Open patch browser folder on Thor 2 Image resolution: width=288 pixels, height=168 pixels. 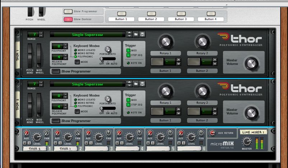136,84
